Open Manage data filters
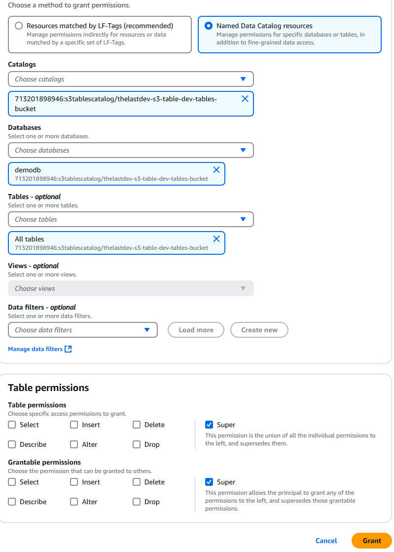The width and height of the screenshot is (394, 552). (x=35, y=349)
